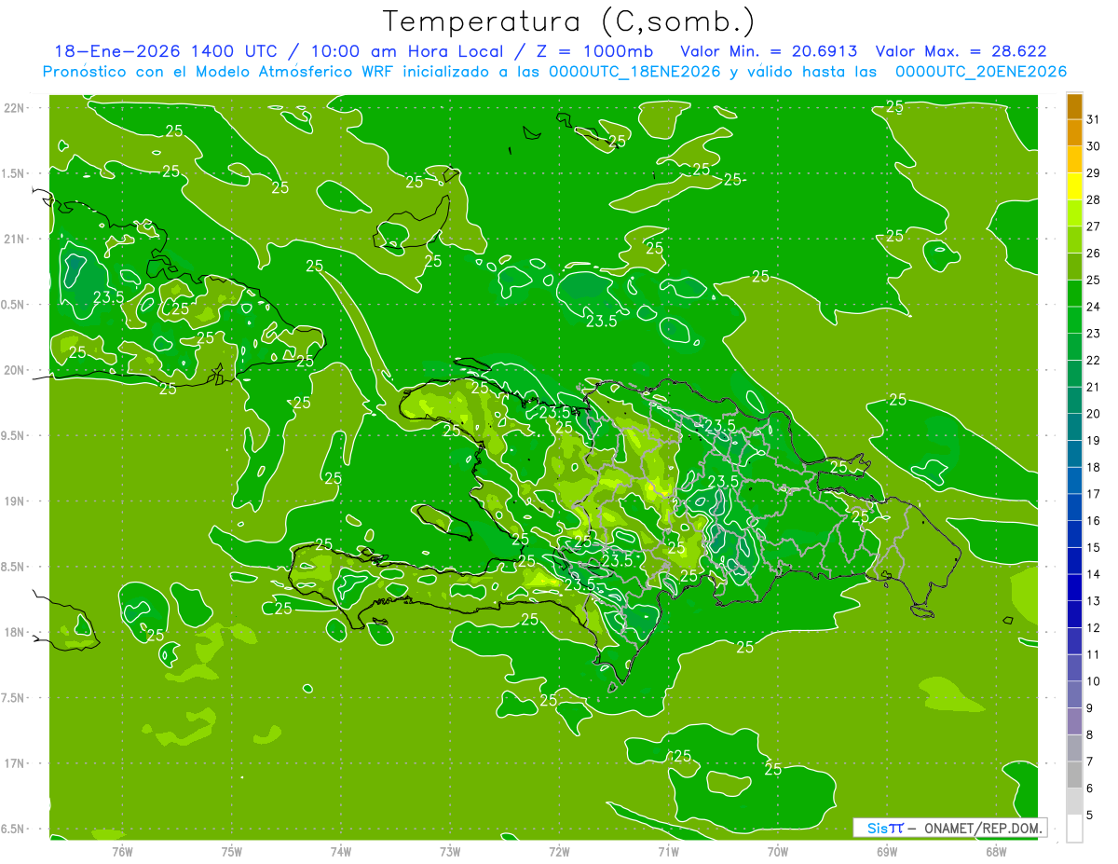Click the legend label '20'
Viewport: 1118px width, 864px height.
[1093, 413]
